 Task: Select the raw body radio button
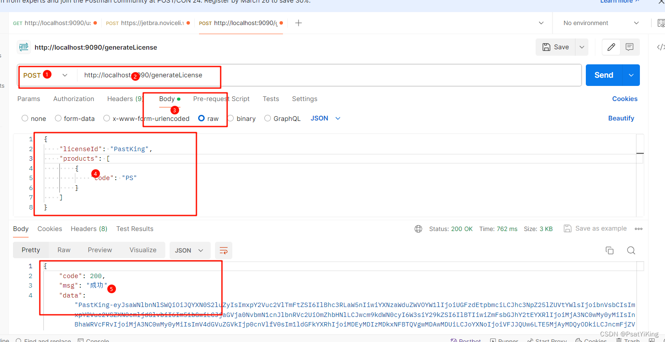pyautogui.click(x=201, y=118)
